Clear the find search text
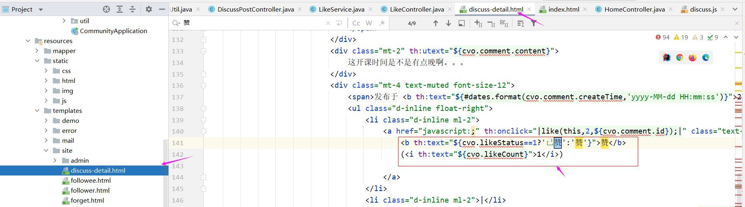This screenshot has width=745, height=207. [328, 23]
